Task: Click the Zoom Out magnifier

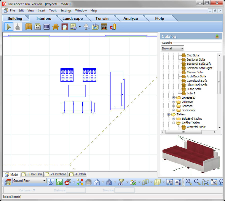Action: tap(197, 182)
